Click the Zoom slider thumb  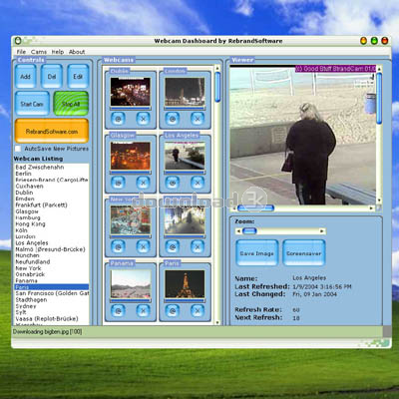pos(249,230)
